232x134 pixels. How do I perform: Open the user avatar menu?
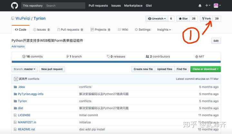217,5
